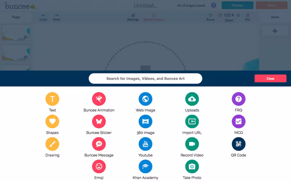The width and height of the screenshot is (291, 182).
Task: Open the Uploads option
Action: click(x=192, y=99)
